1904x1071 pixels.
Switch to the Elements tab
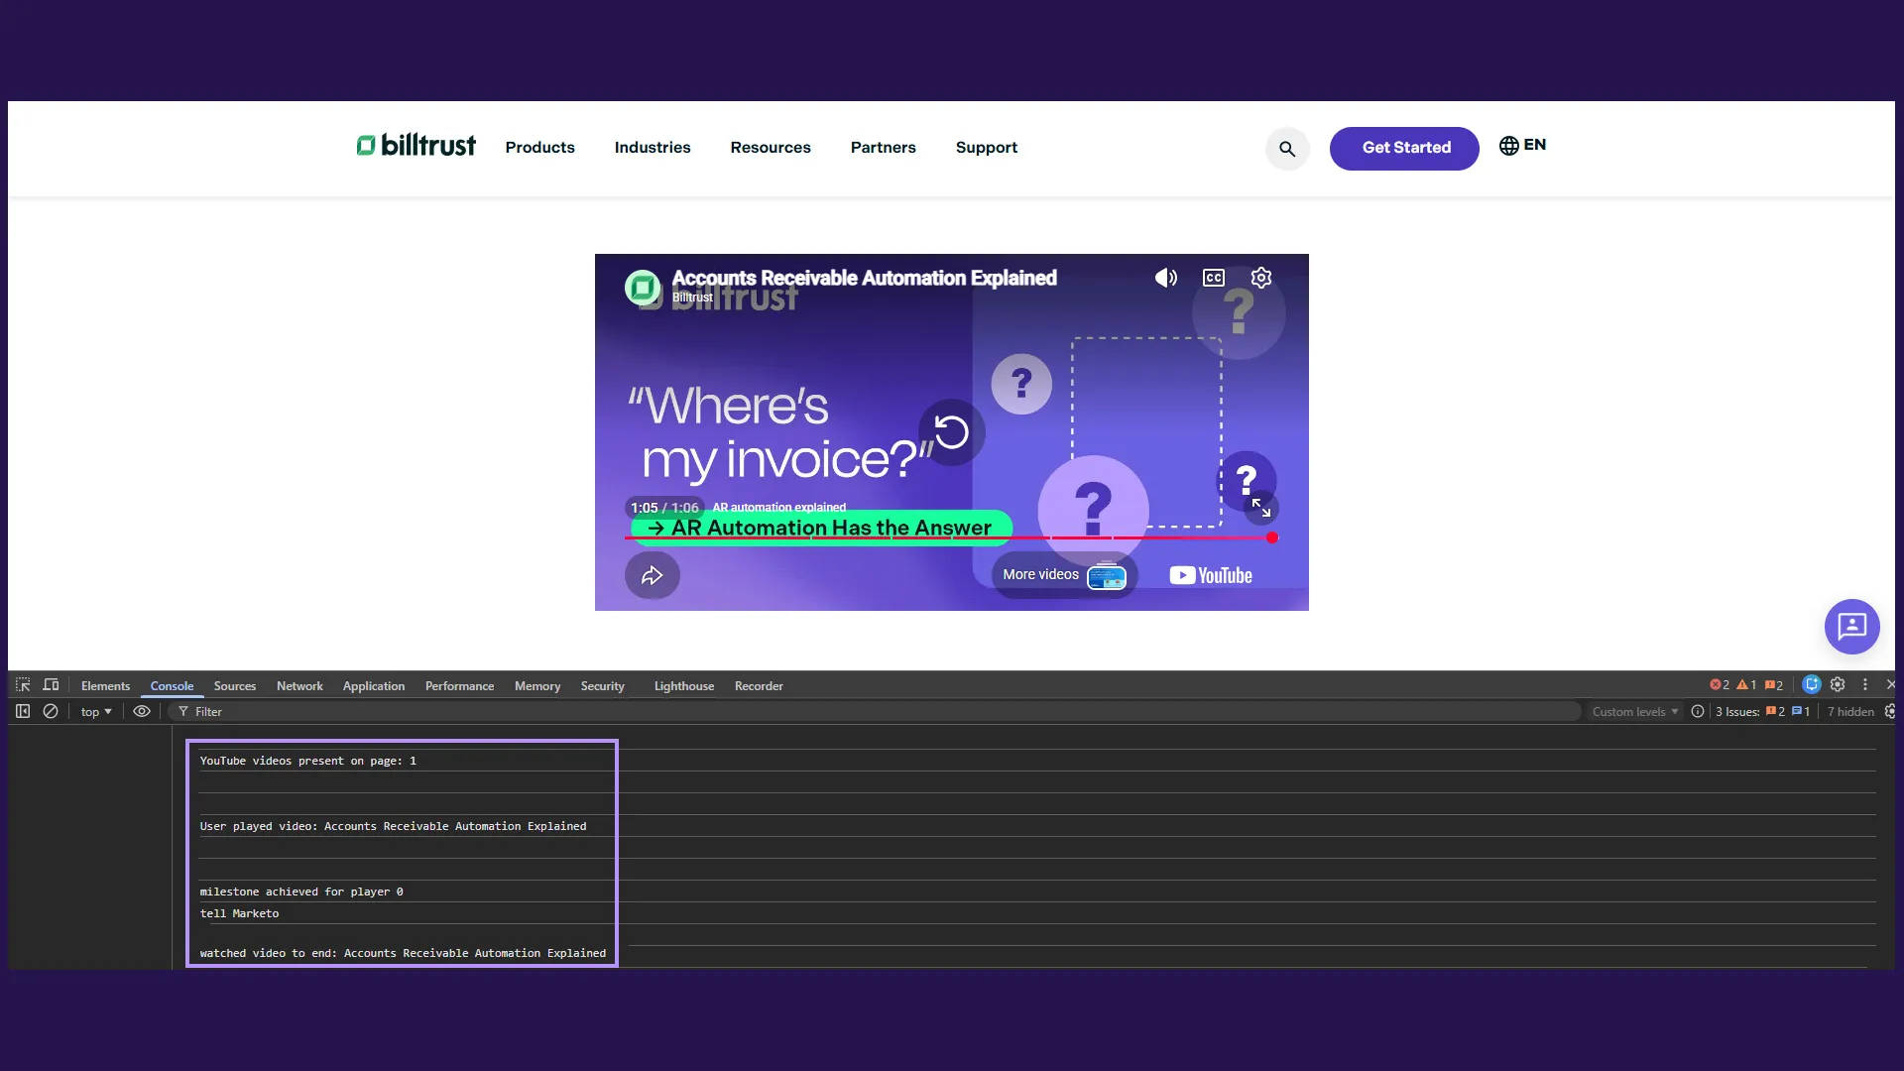point(105,686)
